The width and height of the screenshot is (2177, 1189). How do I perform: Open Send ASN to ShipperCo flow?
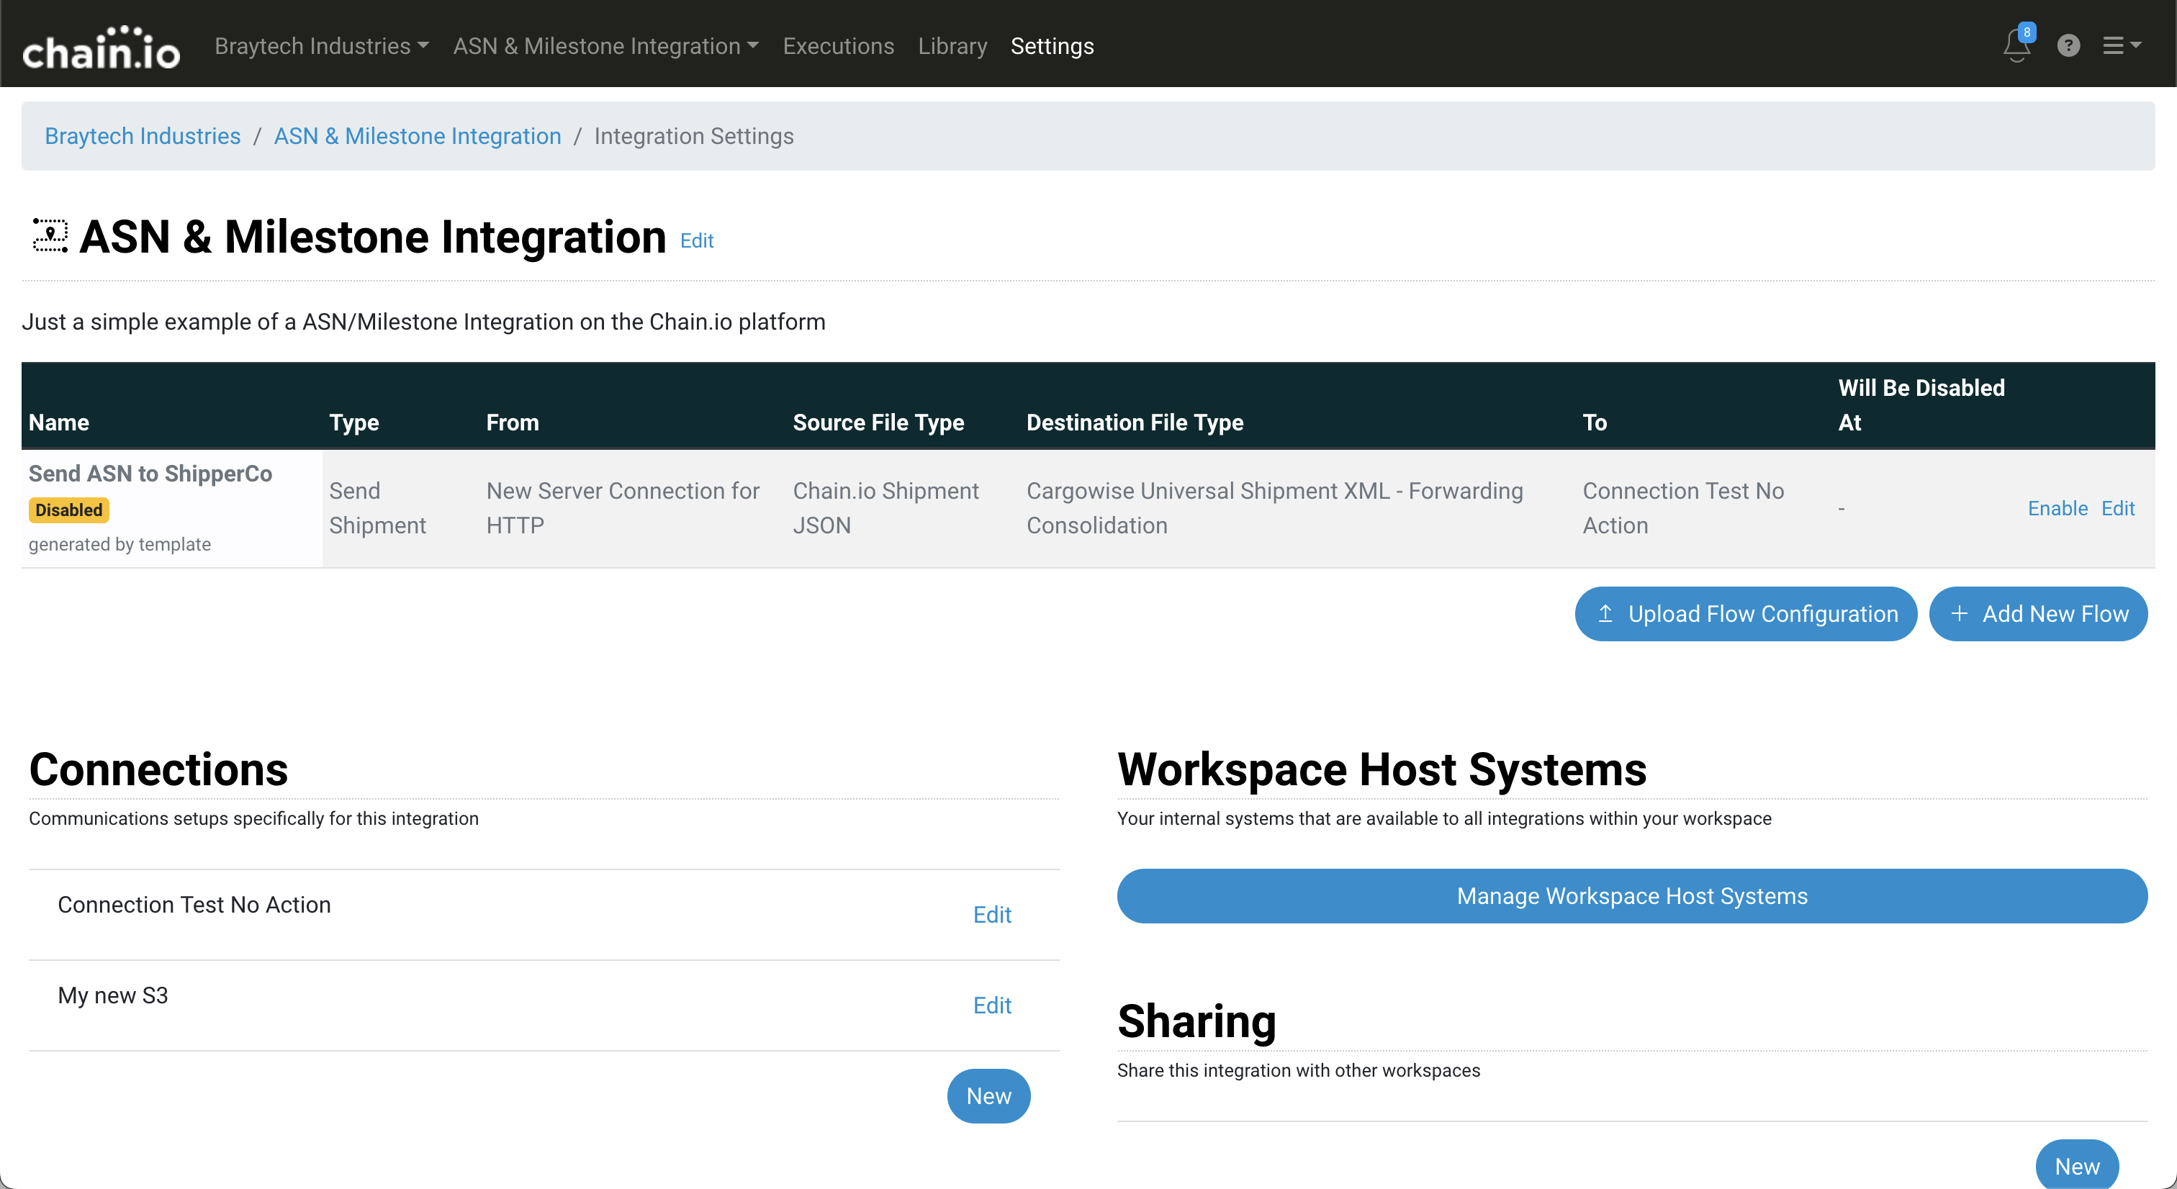pos(150,474)
